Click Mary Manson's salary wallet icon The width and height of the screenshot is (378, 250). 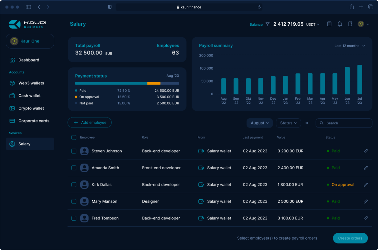point(201,201)
